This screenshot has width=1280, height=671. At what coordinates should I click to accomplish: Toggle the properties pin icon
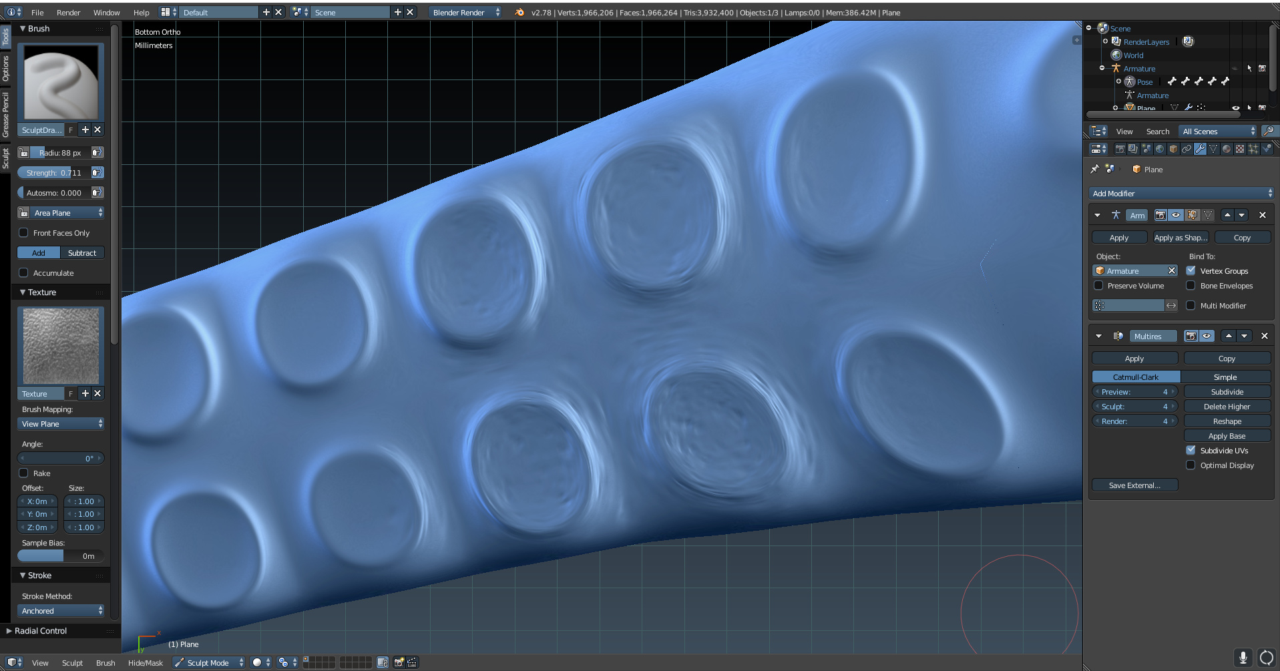pos(1095,169)
